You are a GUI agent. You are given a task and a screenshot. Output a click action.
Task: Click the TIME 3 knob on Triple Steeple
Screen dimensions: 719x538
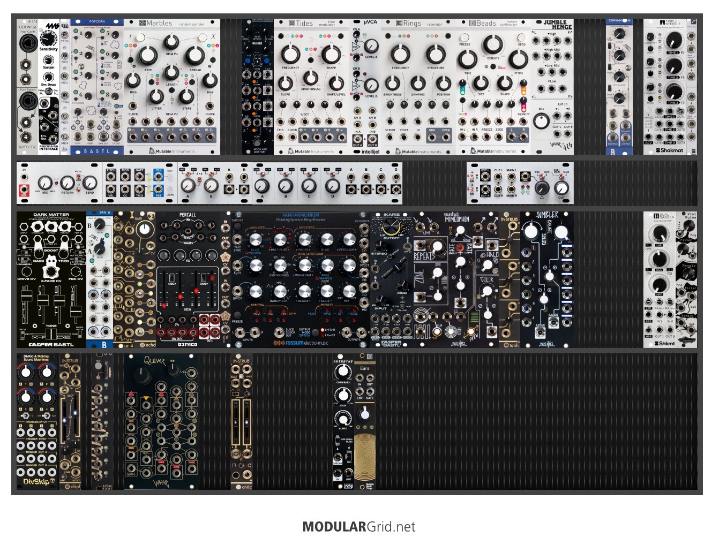point(673,91)
